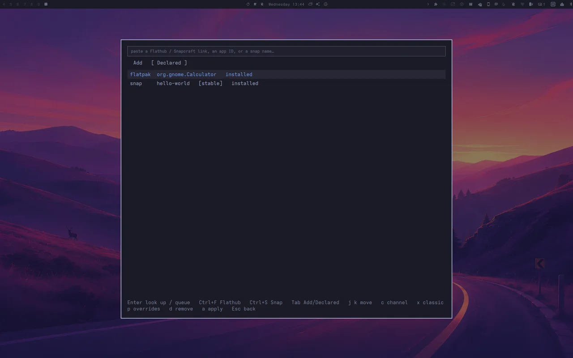Switch to workspace 9 in the top bar
573x358 pixels.
tap(38, 4)
